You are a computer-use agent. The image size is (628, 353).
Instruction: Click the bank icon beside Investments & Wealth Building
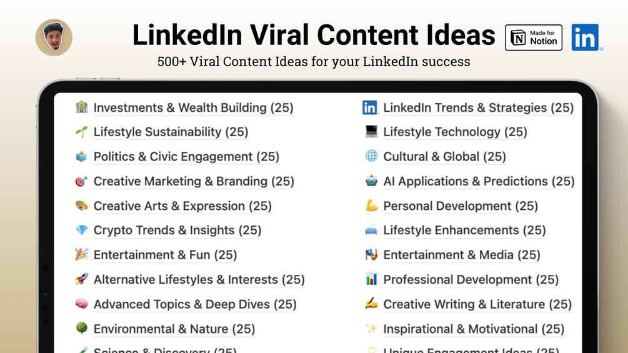tap(82, 107)
